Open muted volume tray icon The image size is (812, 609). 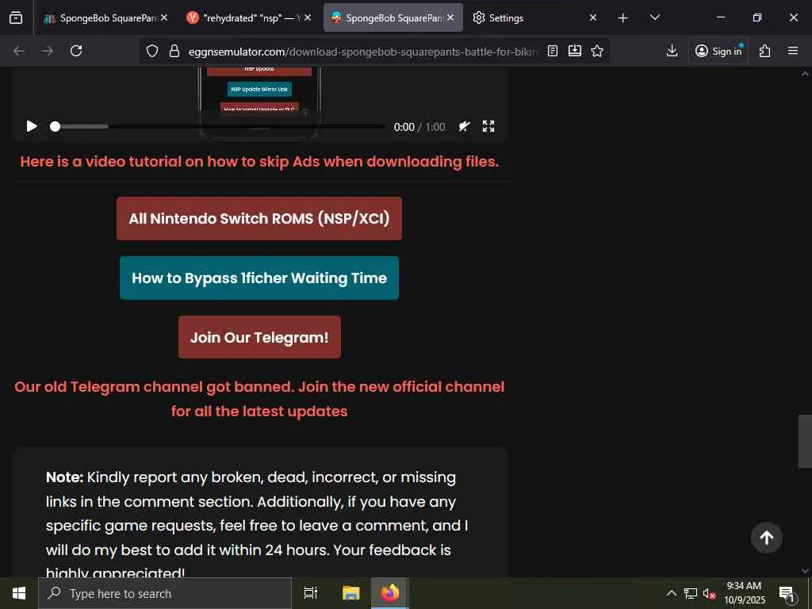pos(709,593)
